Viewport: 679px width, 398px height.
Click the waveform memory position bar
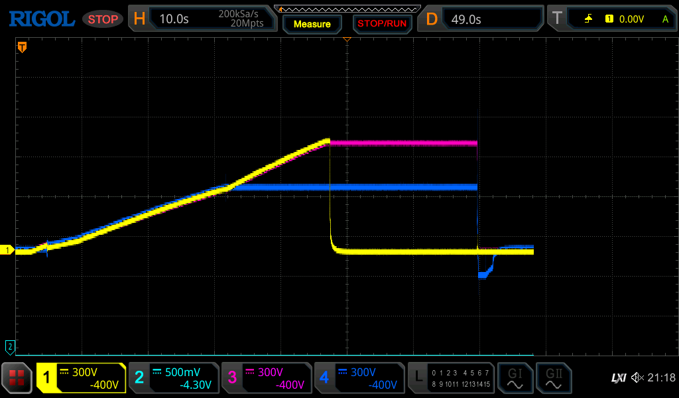pyautogui.click(x=347, y=8)
